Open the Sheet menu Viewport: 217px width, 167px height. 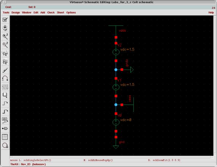[60, 13]
